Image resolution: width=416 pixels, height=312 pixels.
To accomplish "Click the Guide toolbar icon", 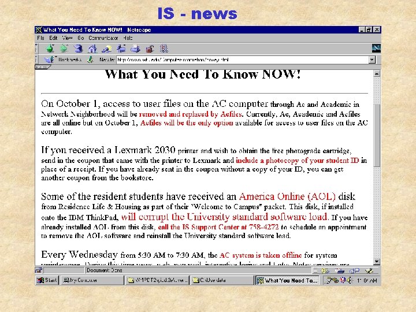I will coord(121,49).
